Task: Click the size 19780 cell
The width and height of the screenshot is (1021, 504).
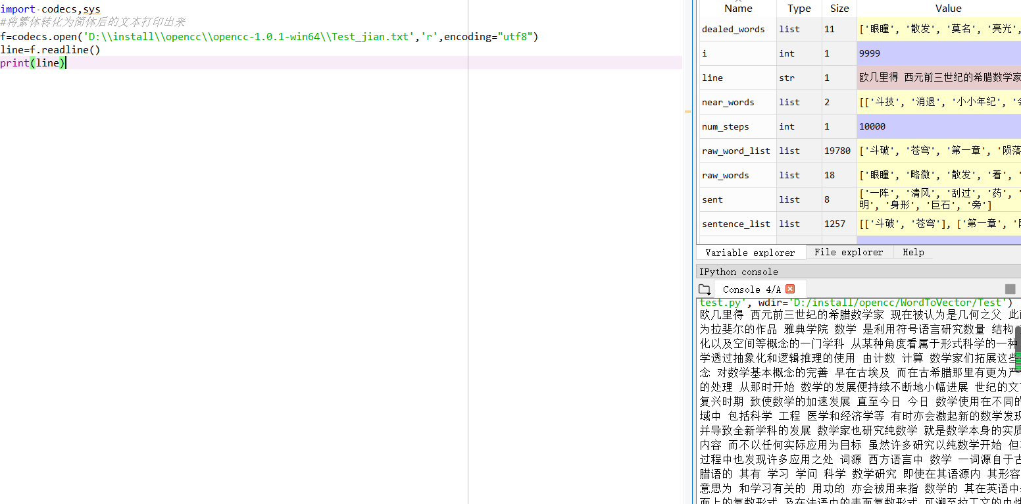Action: (x=839, y=151)
